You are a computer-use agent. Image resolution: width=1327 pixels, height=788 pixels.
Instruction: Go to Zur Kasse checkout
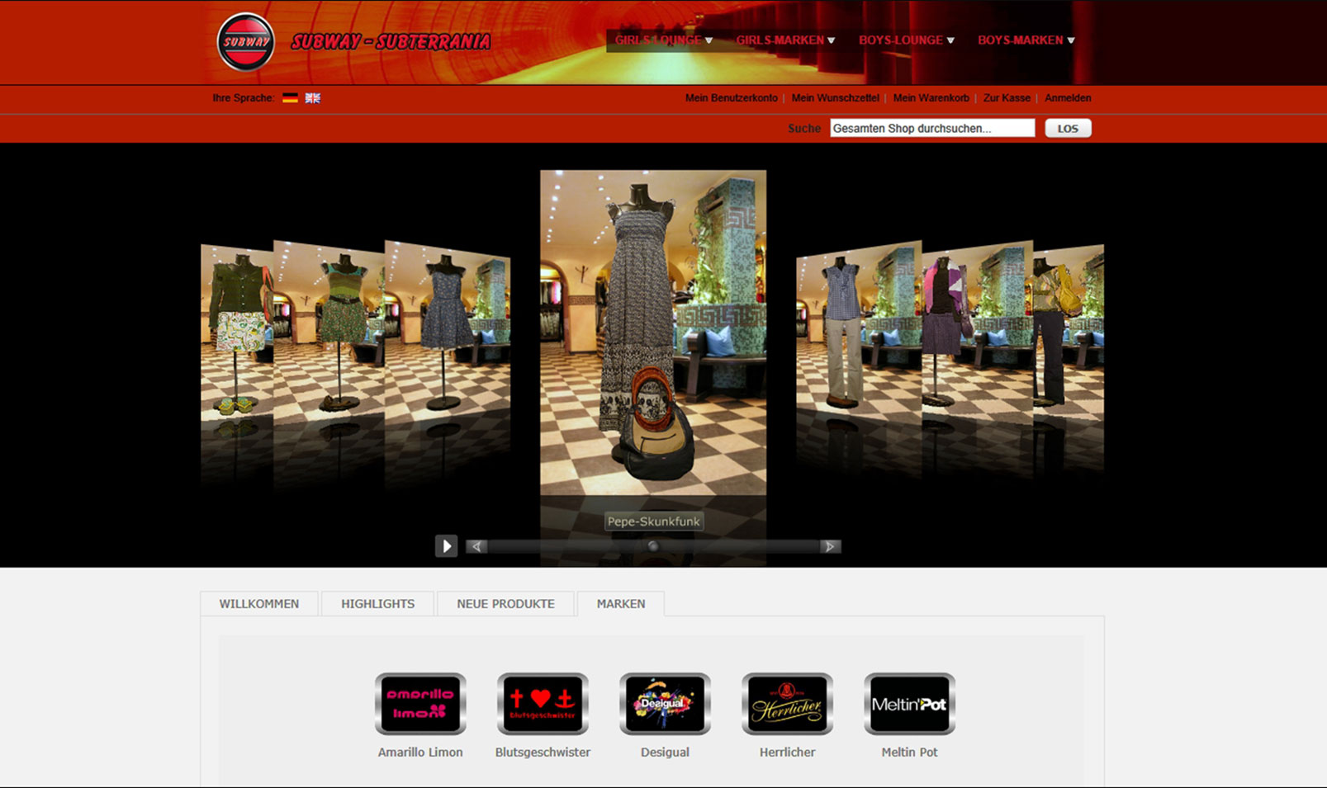(x=1007, y=97)
